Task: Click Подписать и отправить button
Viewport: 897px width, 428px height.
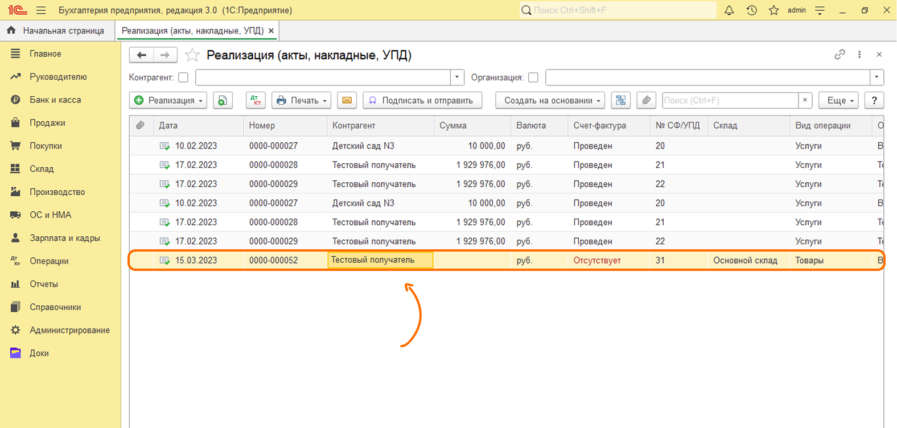Action: [x=422, y=100]
